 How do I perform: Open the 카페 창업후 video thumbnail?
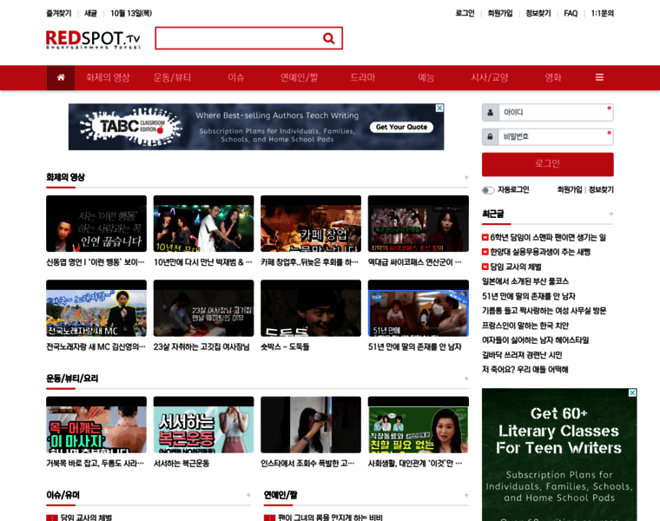point(311,223)
